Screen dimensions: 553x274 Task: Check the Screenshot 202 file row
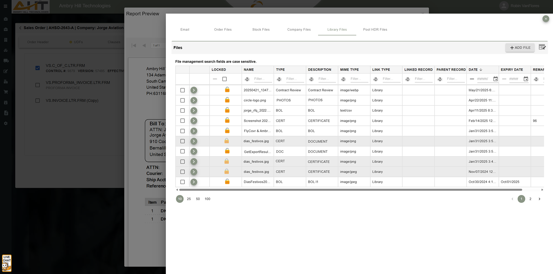(x=182, y=121)
